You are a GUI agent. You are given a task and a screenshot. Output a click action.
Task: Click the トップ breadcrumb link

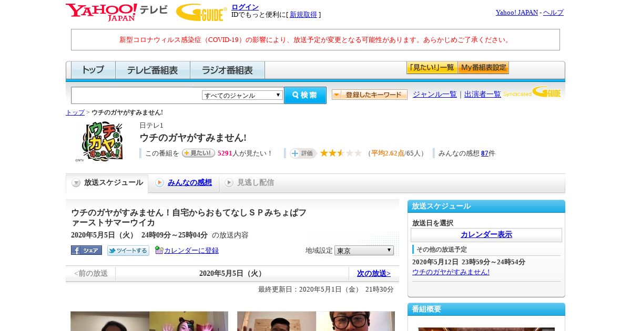[75, 112]
